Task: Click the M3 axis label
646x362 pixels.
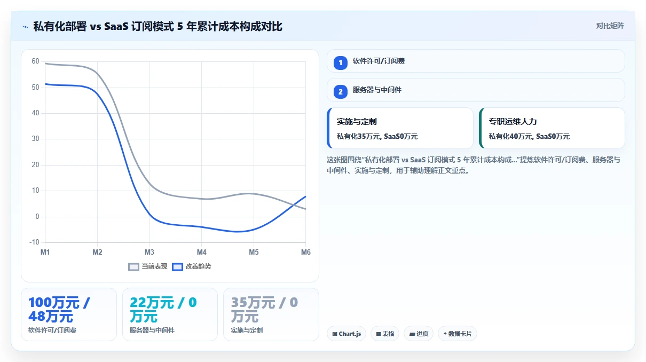Action: 149,252
